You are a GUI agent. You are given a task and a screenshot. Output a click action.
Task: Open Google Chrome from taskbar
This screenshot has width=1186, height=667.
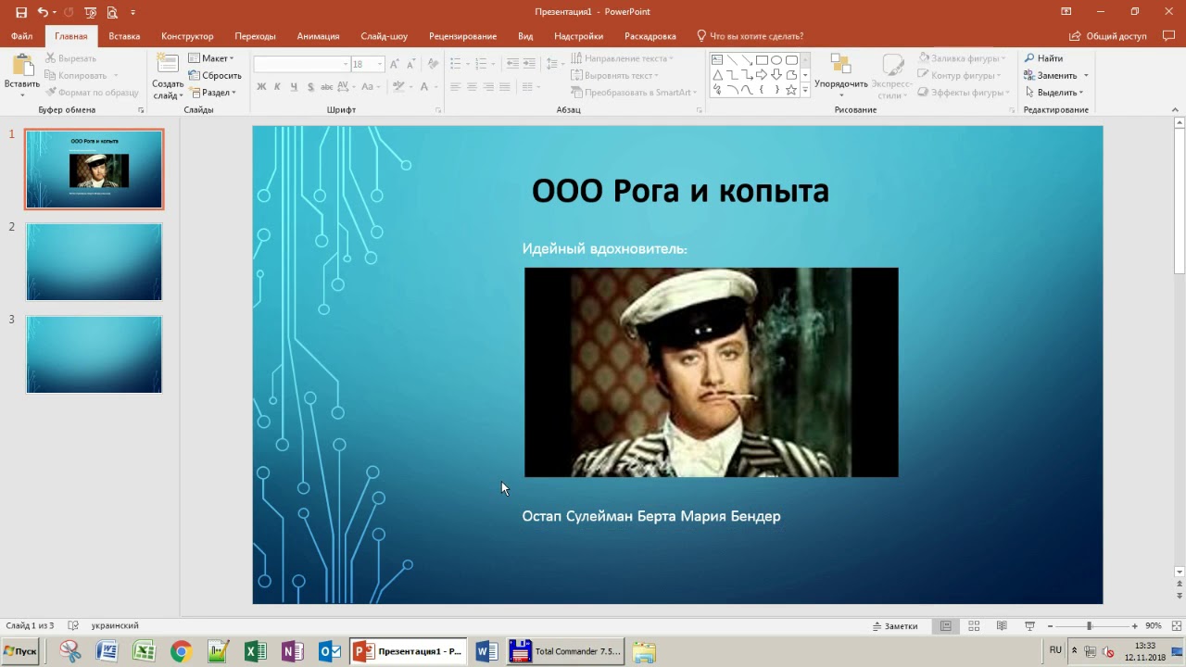[181, 652]
